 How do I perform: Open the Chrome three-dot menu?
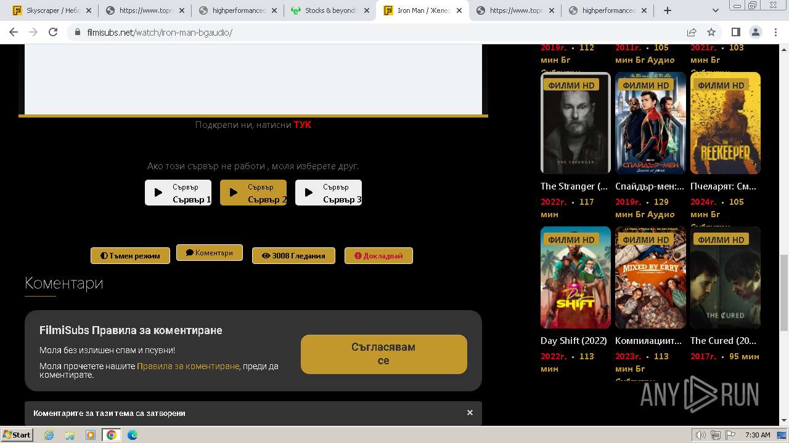tap(775, 32)
